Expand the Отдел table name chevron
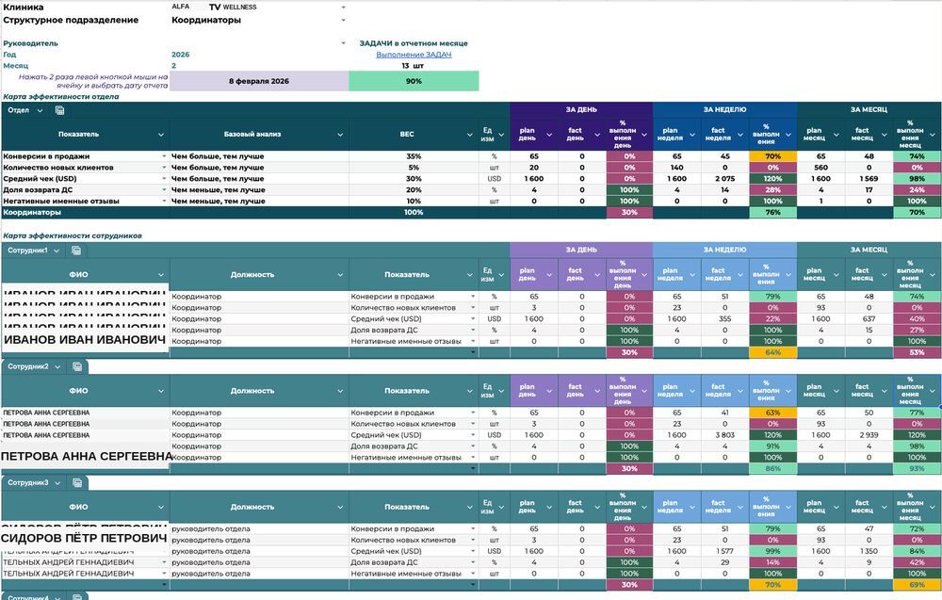Image resolution: width=942 pixels, height=600 pixels. click(x=40, y=110)
